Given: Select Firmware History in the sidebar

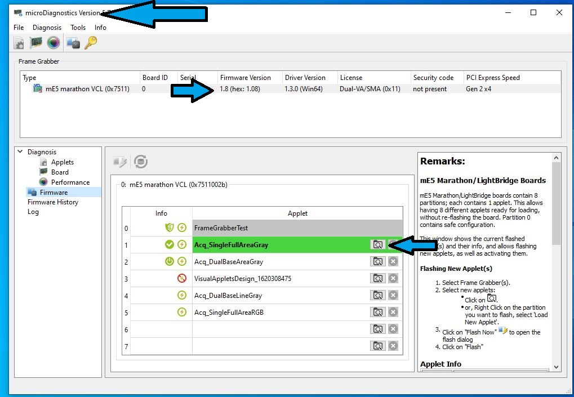Looking at the screenshot, I should pos(53,202).
